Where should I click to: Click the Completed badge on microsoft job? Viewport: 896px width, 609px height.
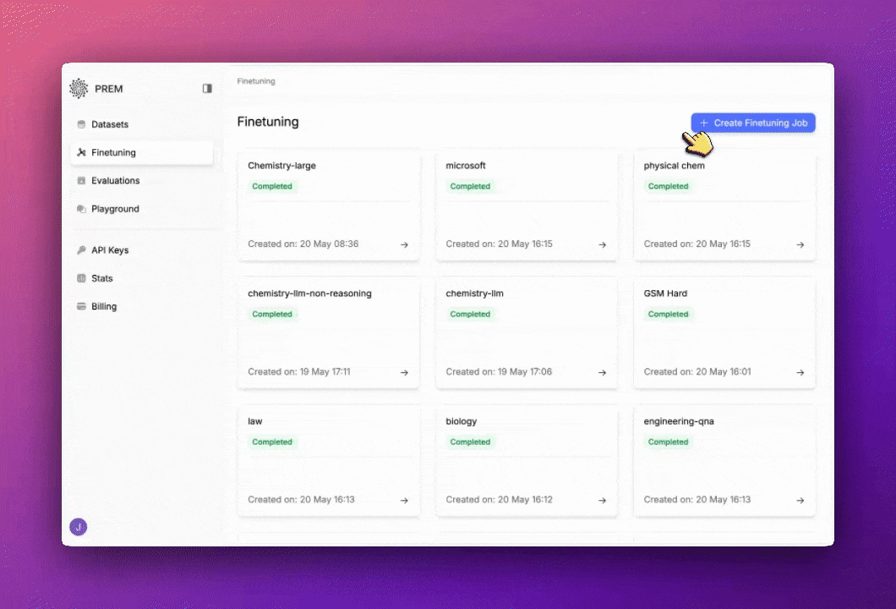[x=470, y=186]
